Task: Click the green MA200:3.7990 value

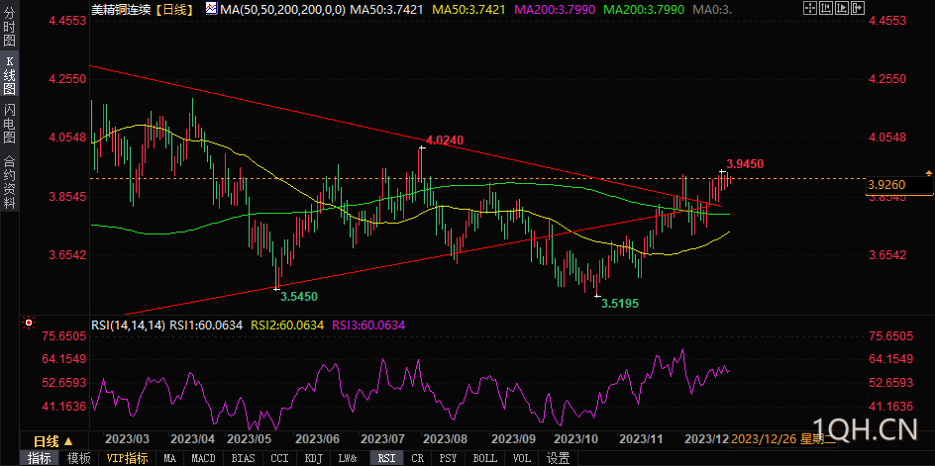Action: click(644, 9)
